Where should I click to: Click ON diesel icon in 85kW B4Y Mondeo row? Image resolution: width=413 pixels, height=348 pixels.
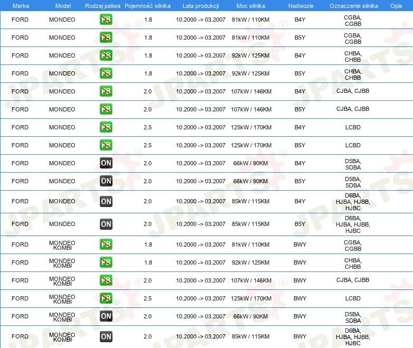coord(106,202)
